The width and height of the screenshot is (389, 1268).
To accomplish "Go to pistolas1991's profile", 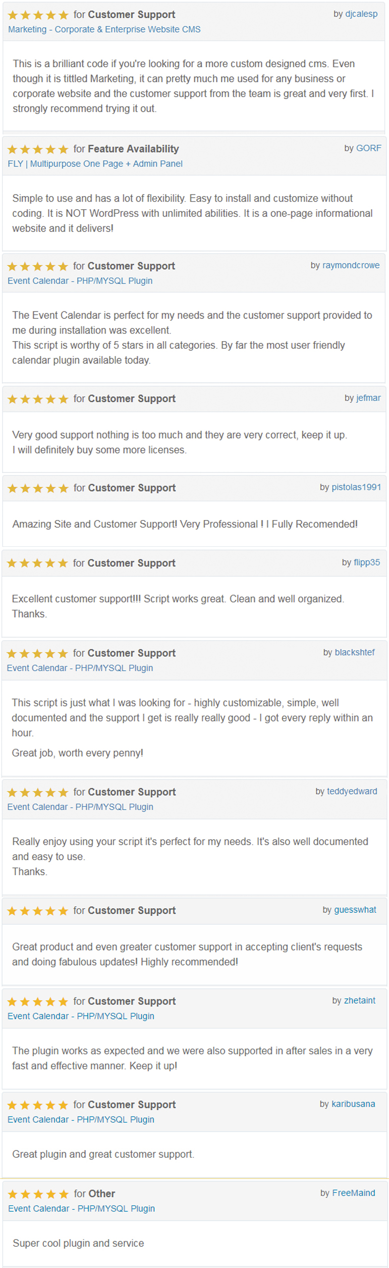I will click(x=356, y=487).
